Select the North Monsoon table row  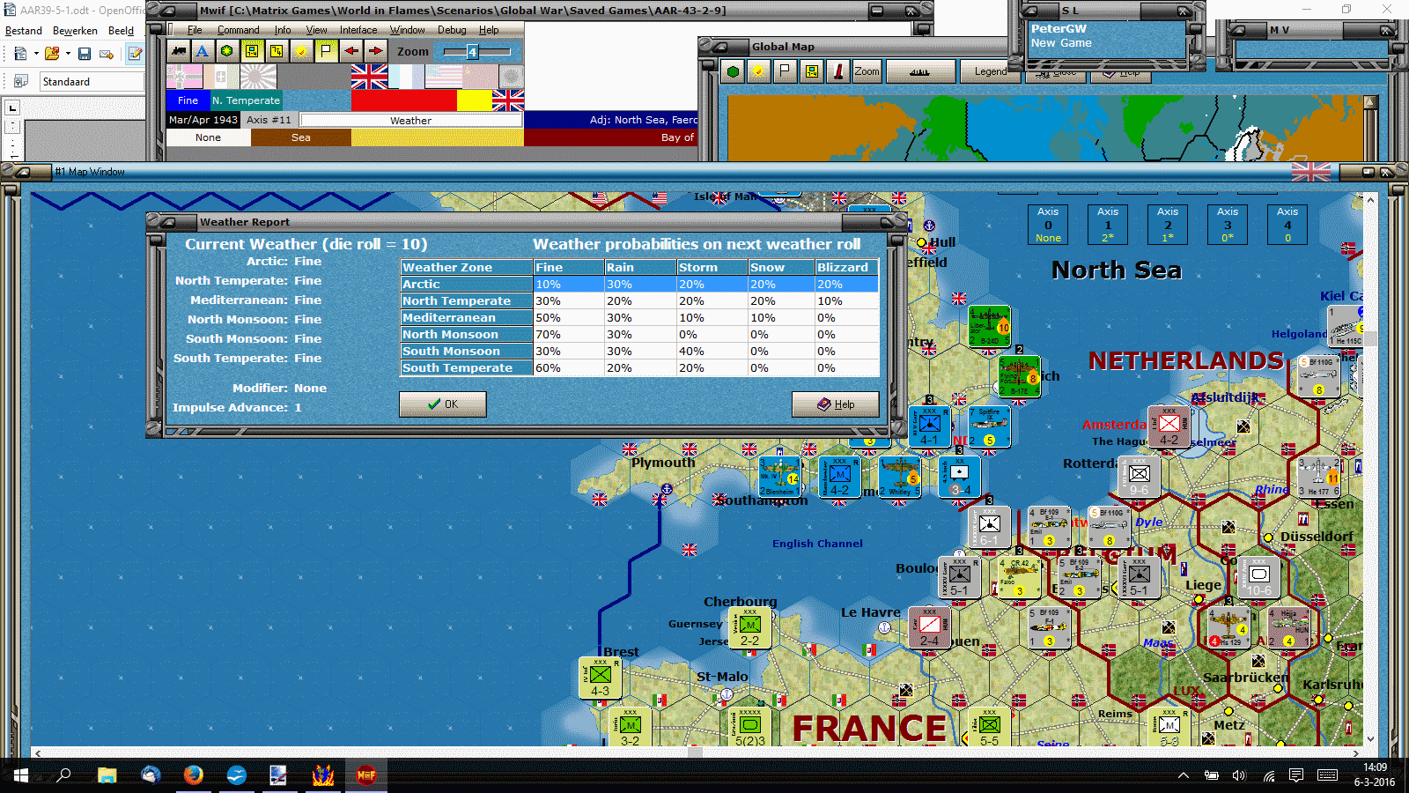tap(639, 334)
